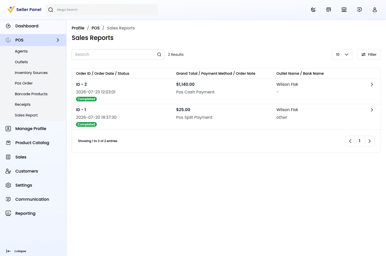Click Profile breadcrumb link
This screenshot has height=256, width=386.
(x=78, y=28)
